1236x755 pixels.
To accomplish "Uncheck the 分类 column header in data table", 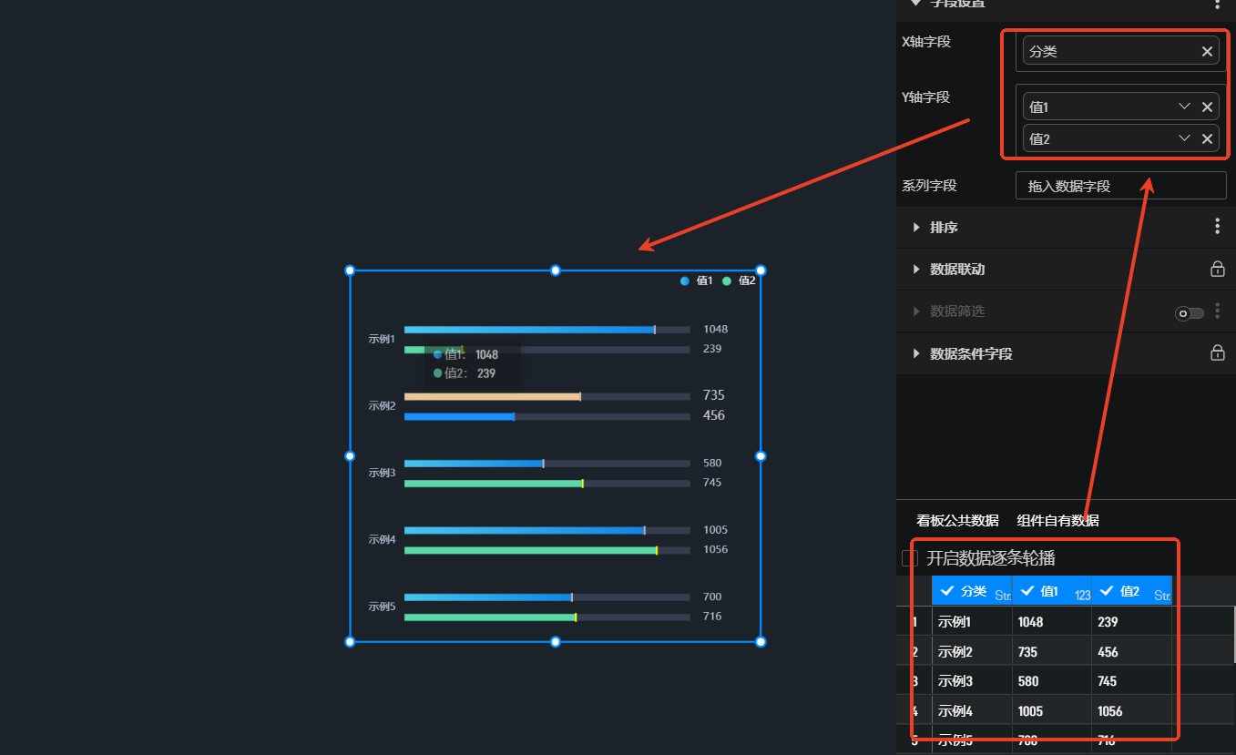I will point(947,591).
